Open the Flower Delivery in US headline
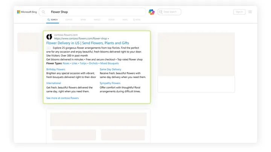Image resolution: width=271 pixels, height=152 pixels. point(88,43)
